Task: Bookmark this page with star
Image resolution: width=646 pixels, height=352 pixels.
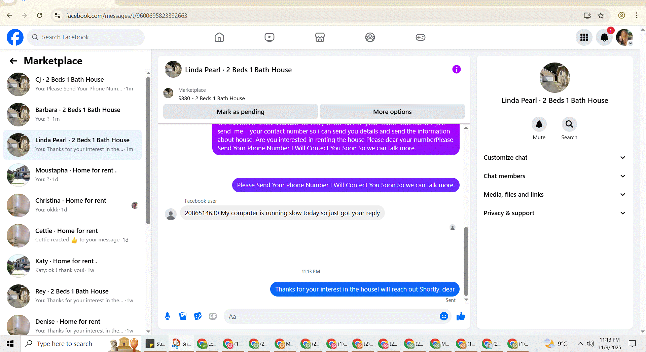Action: click(601, 15)
